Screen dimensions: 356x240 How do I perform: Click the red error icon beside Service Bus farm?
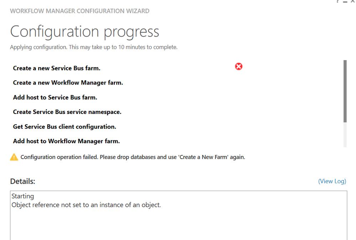tap(239, 66)
